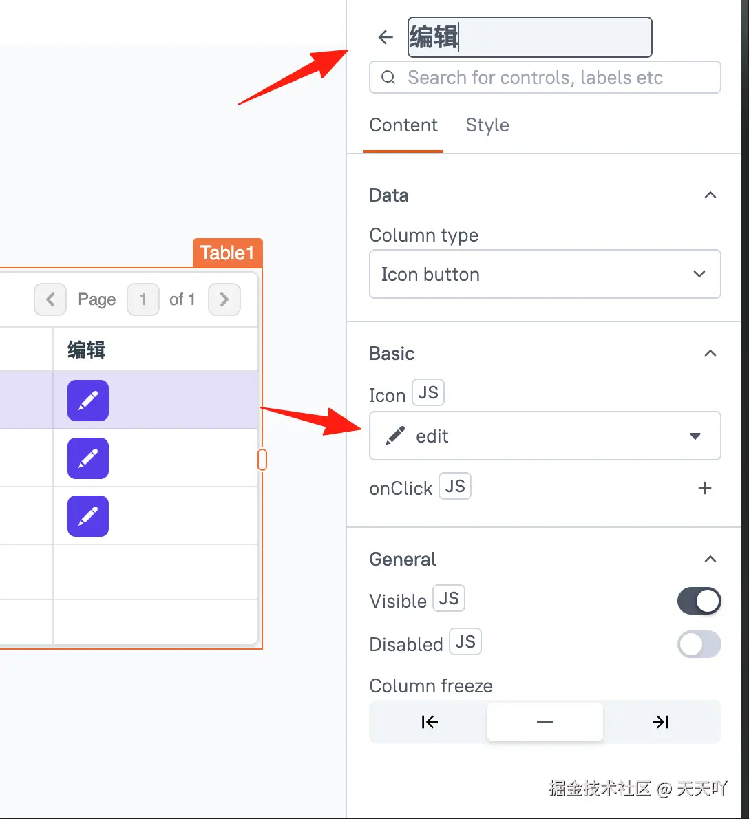Enable the Disabled switch
The width and height of the screenshot is (749, 819).
pos(699,645)
